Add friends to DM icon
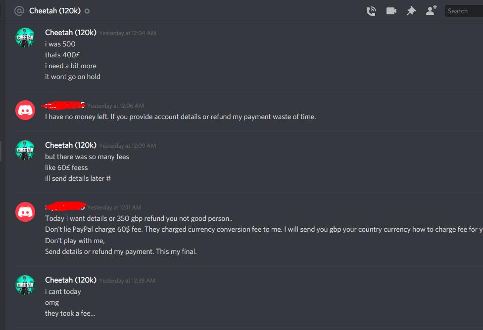Viewport: 483px width, 330px height. coord(431,10)
